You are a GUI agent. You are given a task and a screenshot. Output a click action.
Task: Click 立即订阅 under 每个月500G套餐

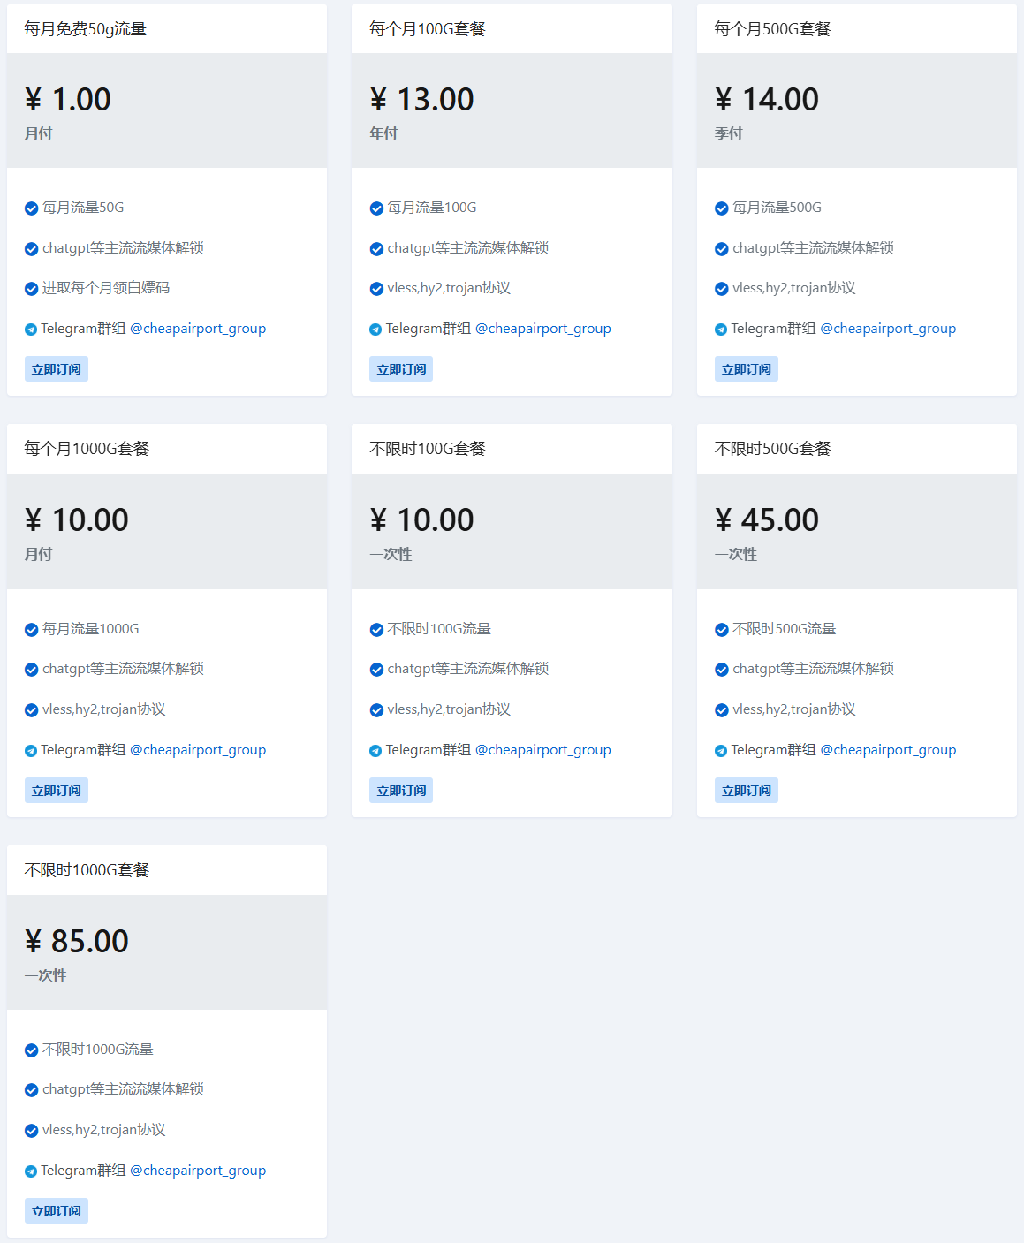(747, 369)
